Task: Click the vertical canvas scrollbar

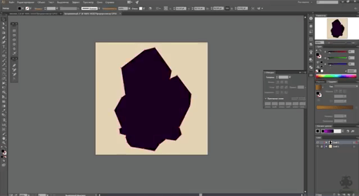Action: 305,104
